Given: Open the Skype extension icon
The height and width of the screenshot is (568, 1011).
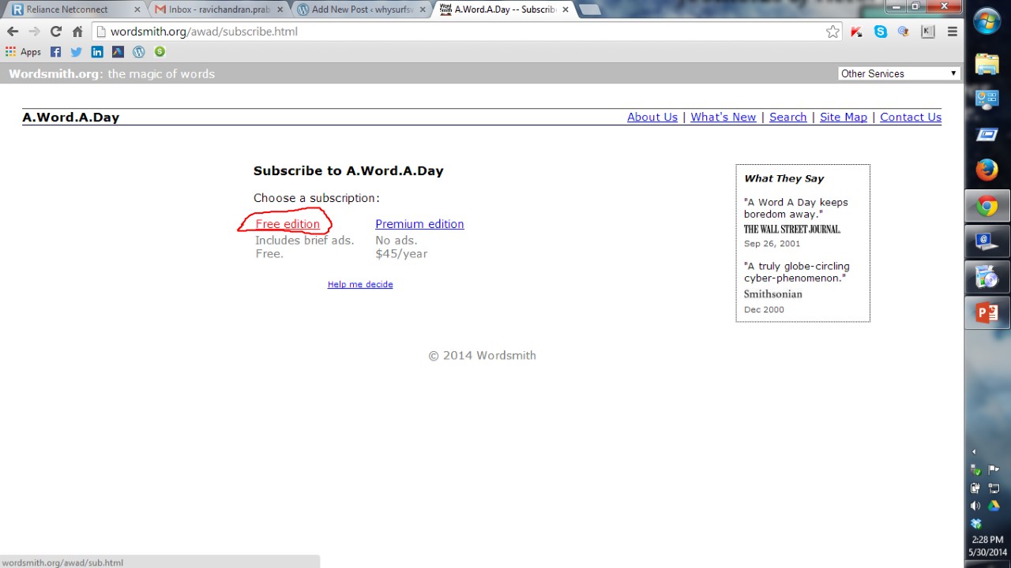Looking at the screenshot, I should [881, 32].
